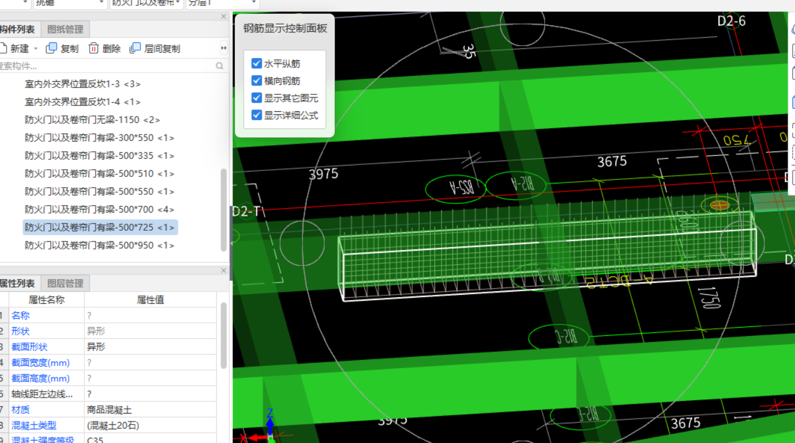Switch to the 图纸管理 tab
Viewport: 795px width, 443px height.
click(x=65, y=29)
